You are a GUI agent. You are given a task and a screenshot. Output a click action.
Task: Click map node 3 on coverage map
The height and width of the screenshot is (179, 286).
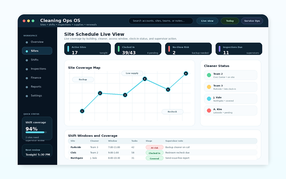pyautogui.click(x=125, y=95)
